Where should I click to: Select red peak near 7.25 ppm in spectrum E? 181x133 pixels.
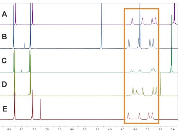pyautogui.click(x=40, y=110)
